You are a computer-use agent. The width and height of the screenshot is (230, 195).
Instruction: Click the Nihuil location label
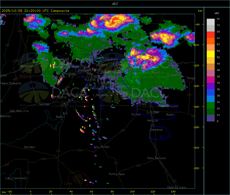pyautogui.click(x=60, y=117)
